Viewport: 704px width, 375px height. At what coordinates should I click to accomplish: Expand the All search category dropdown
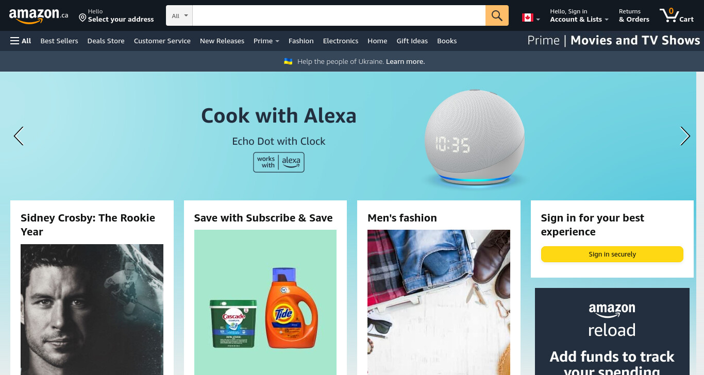[179, 15]
